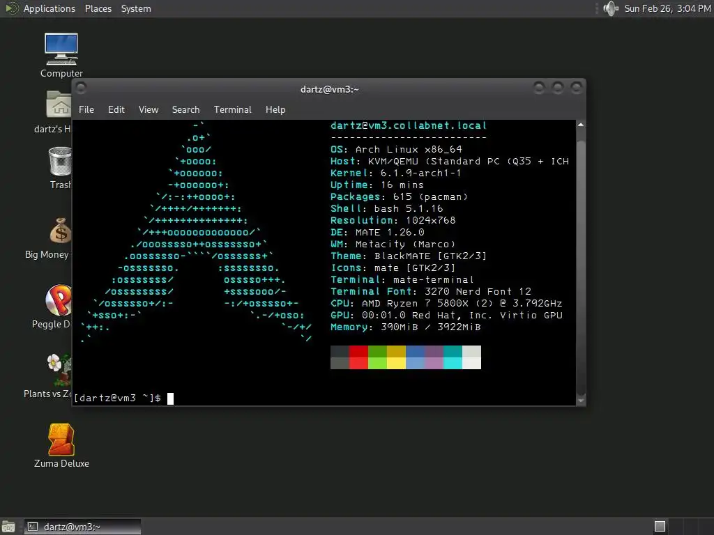Click the Host: KVM/QEMU line
Viewport: 714px width, 535px height.
[x=450, y=161]
